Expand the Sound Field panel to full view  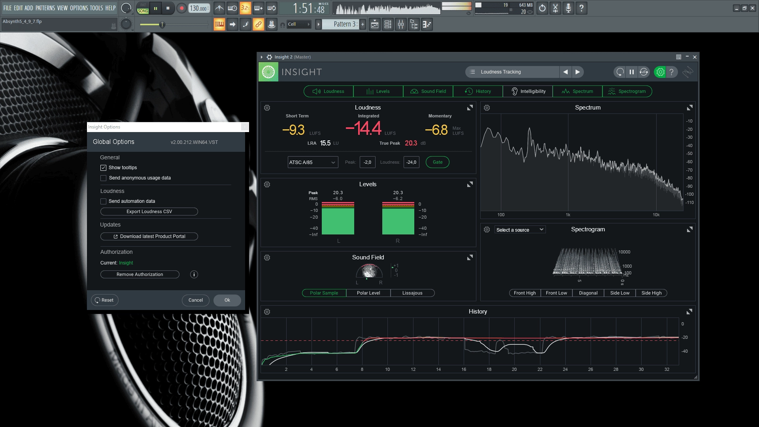pos(470,258)
